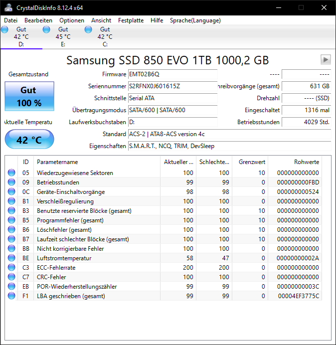This screenshot has width=336, height=345.
Task: Click the Übertragungsmodus SATA/600 field
Action: pos(172,110)
